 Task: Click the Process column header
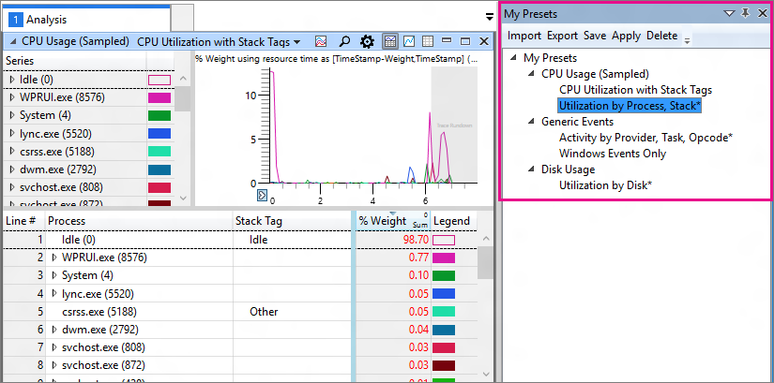pos(139,221)
